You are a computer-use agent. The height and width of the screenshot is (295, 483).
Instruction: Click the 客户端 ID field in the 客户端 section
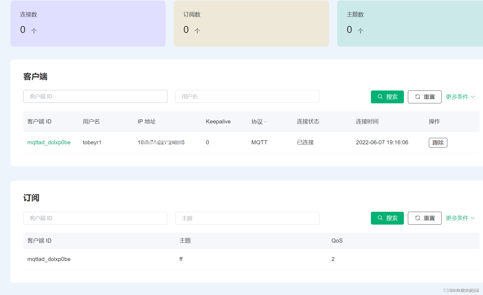pyautogui.click(x=95, y=96)
